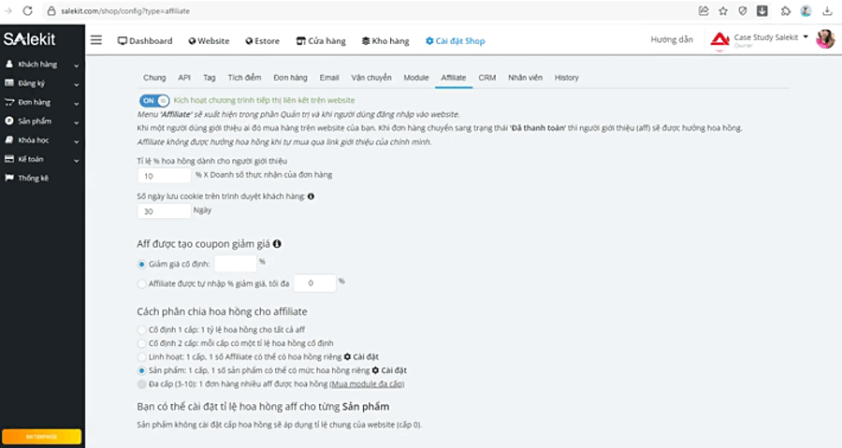
Task: Open Cửa hàng in top navigation
Action: [321, 41]
